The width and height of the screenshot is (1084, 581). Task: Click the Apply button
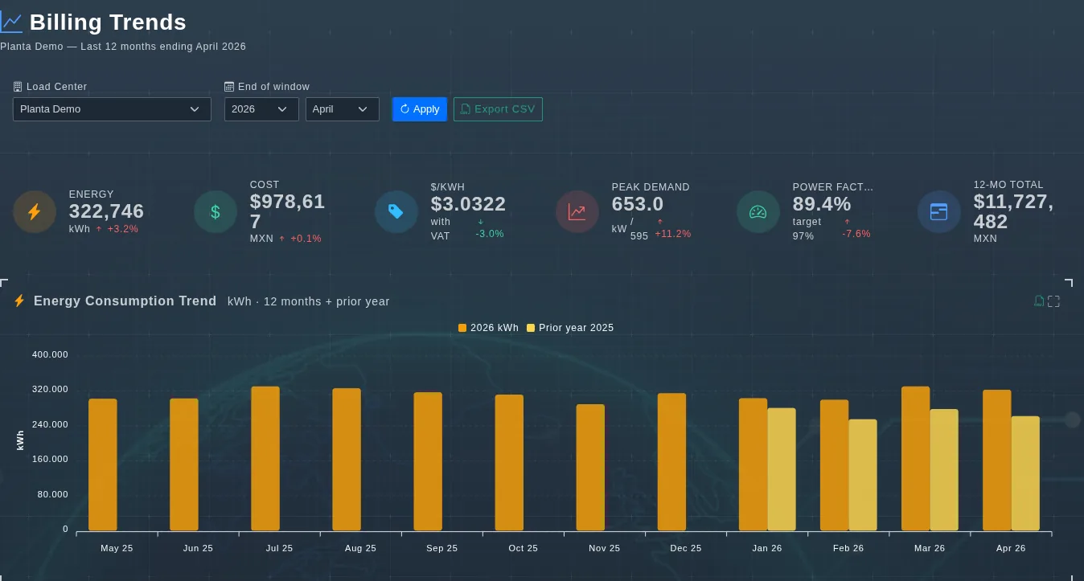coord(420,109)
